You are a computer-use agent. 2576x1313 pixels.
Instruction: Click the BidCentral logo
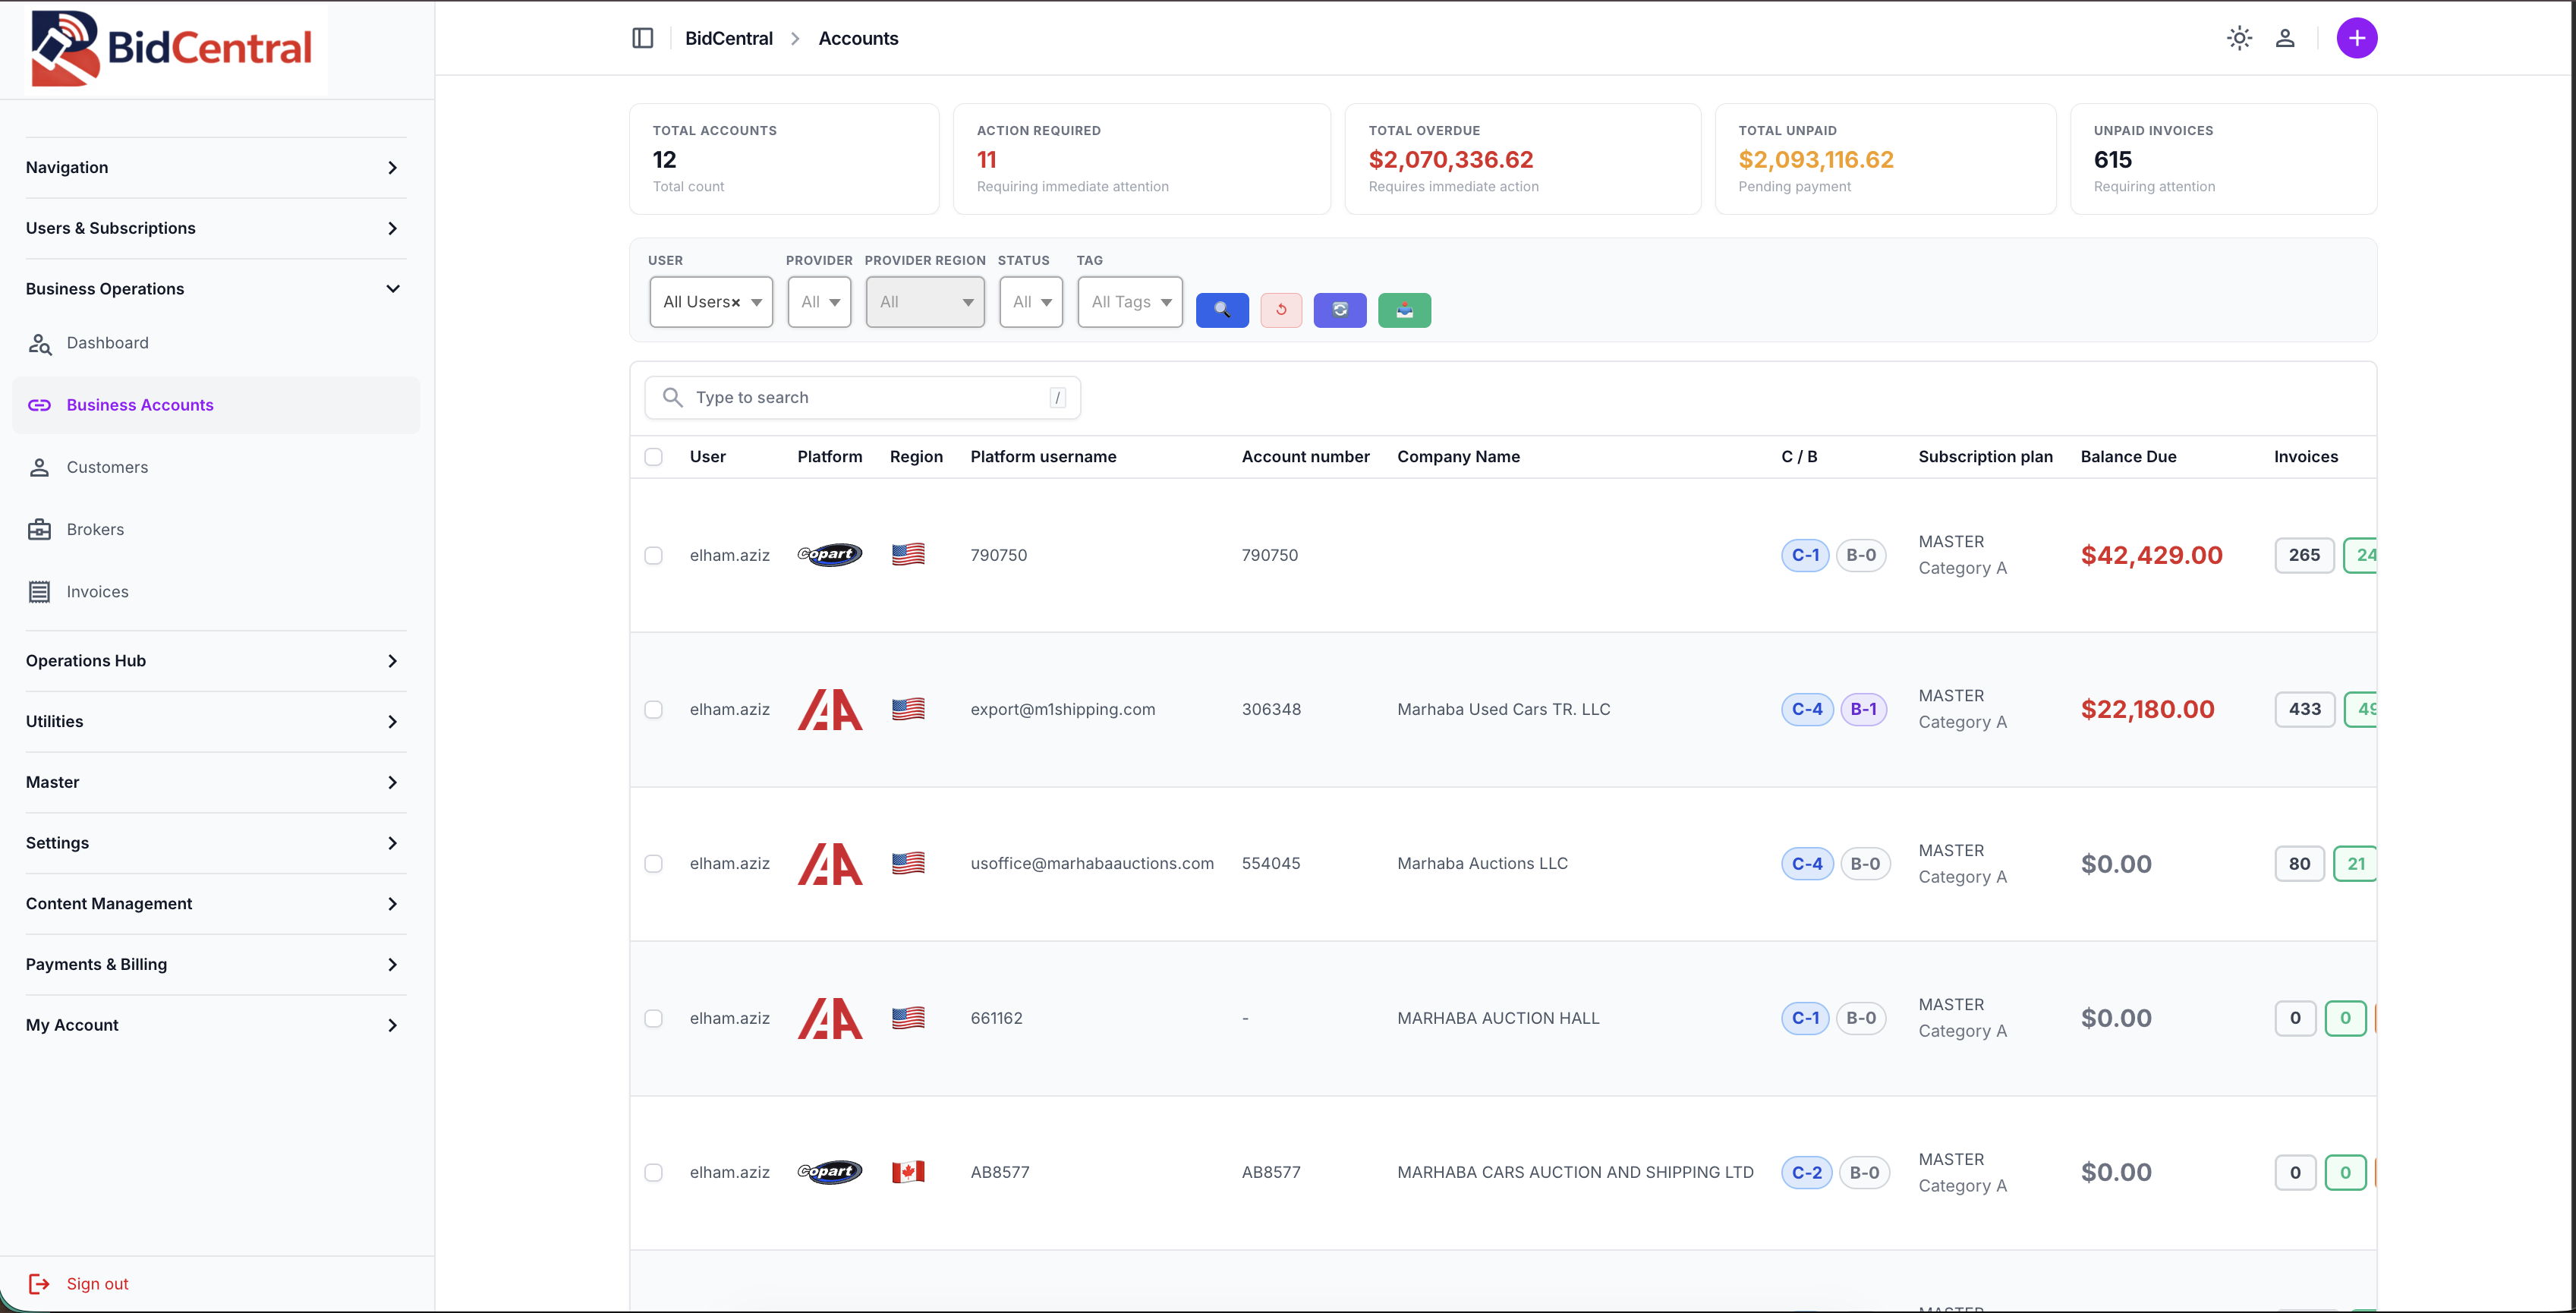[172, 48]
